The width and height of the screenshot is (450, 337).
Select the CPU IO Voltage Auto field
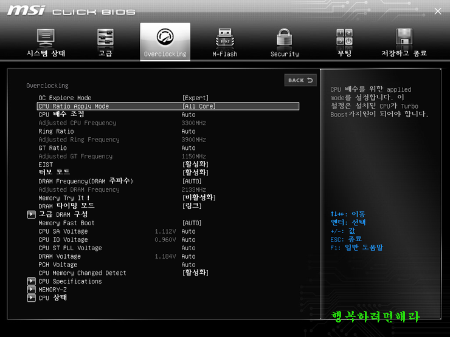189,240
